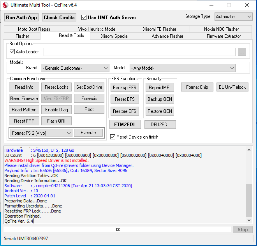Click the Repair IMEI button
The image size is (257, 246).
(x=160, y=88)
